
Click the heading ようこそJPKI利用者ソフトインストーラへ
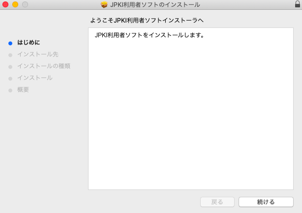(x=147, y=20)
